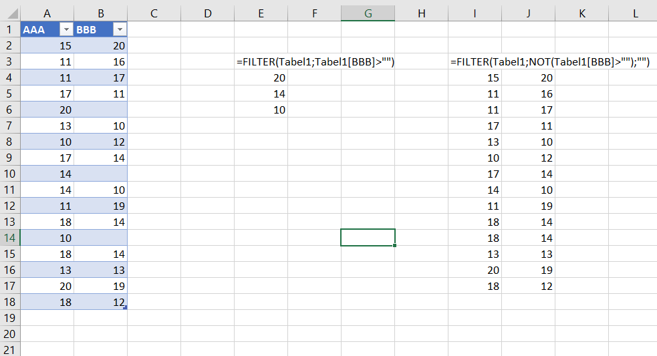Select cell J17 containing 12
Image resolution: width=657 pixels, height=356 pixels.
pos(529,286)
